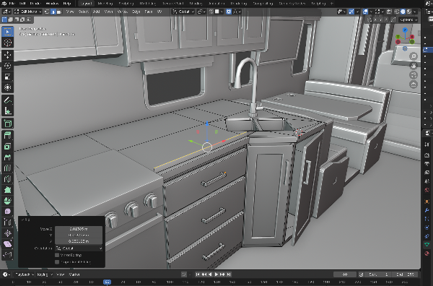433x286 pixels.
Task: Select the Annotate tool
Action: pyautogui.click(x=7, y=100)
